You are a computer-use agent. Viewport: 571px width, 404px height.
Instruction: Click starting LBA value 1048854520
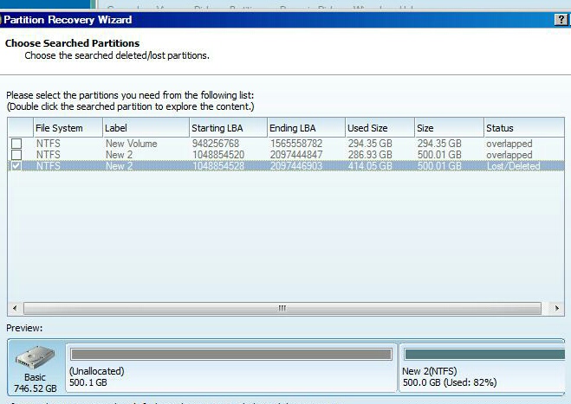click(218, 155)
